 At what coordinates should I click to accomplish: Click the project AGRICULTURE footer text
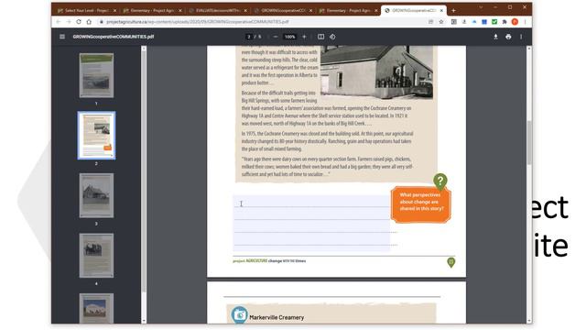269,260
